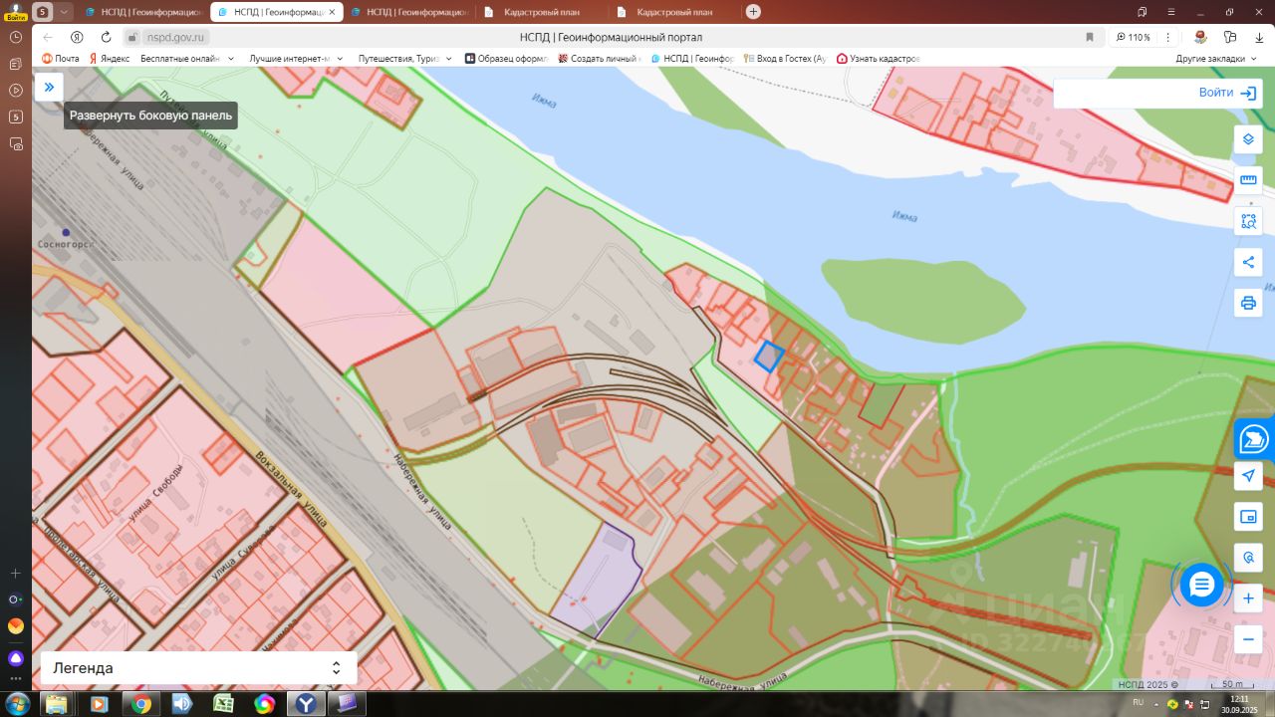
Task: Expand the Путешествия, Туризм bookmarks folder
Action: click(405, 59)
